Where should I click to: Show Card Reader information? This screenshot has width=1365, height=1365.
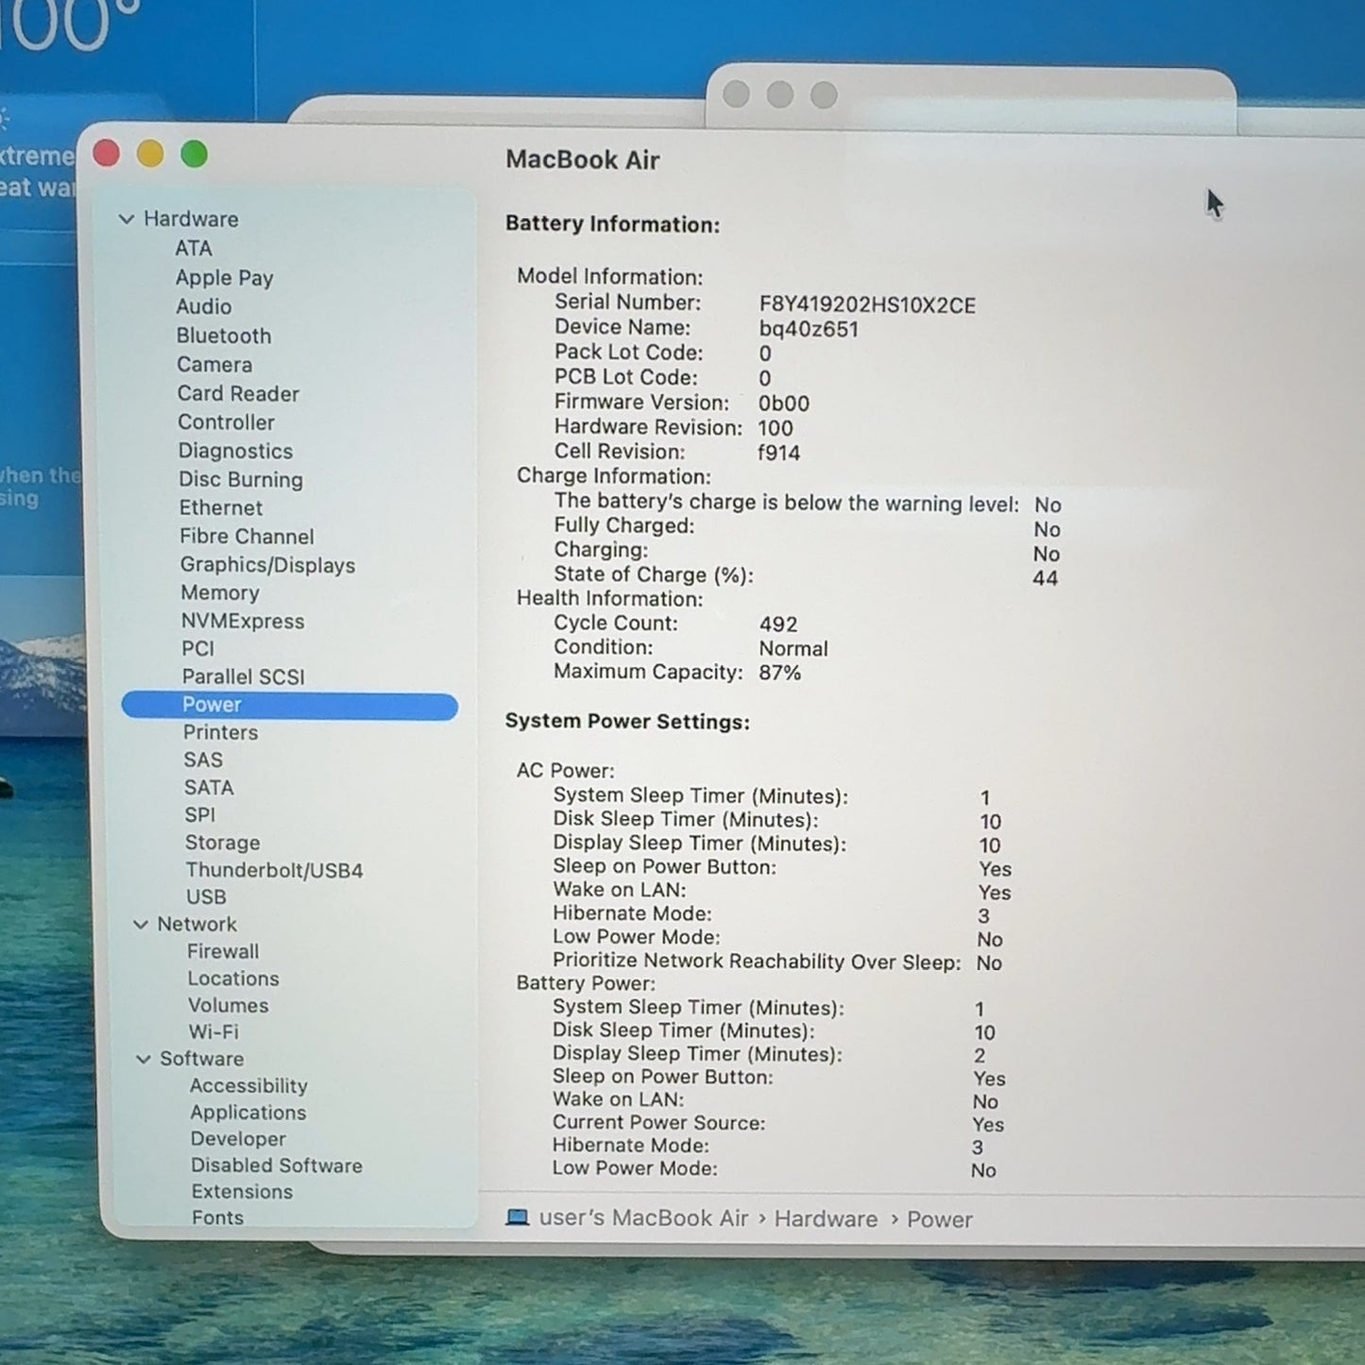tap(238, 394)
